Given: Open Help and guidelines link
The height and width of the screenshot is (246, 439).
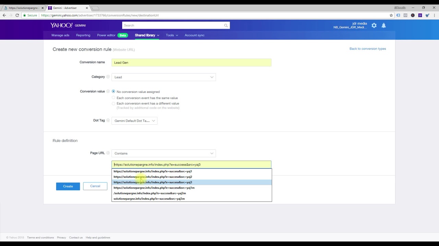Looking at the screenshot, I should pos(98,237).
